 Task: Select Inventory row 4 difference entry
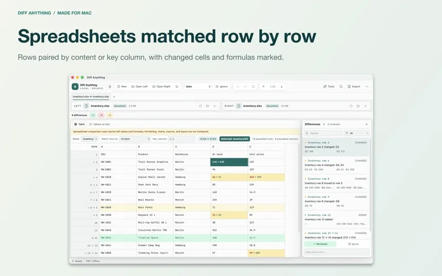[335, 165]
